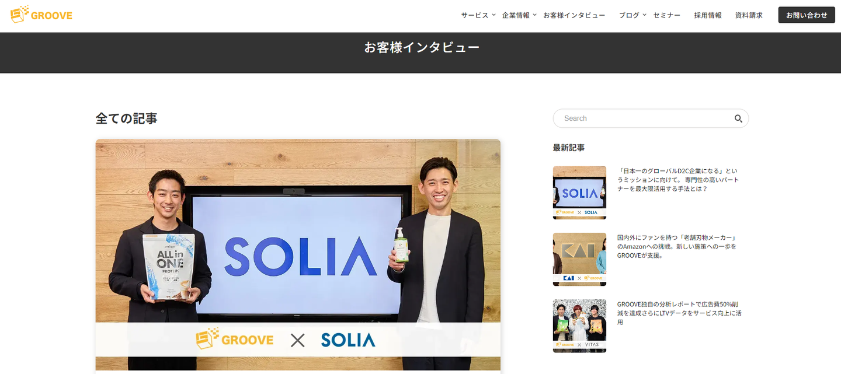
Task: Select the お客様インタビュー page banner title
Action: (422, 47)
